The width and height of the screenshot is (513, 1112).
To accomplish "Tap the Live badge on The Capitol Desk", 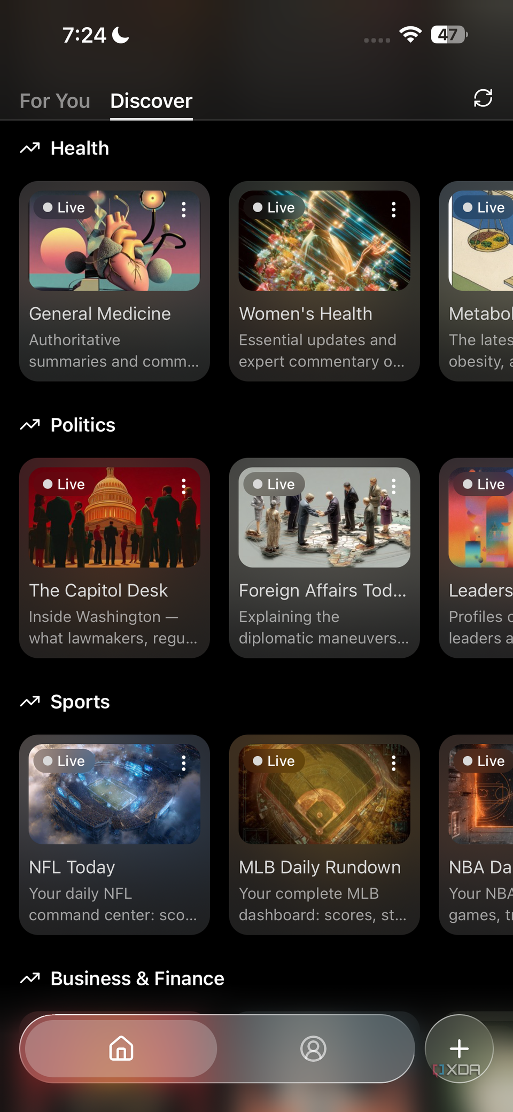I will (x=64, y=484).
